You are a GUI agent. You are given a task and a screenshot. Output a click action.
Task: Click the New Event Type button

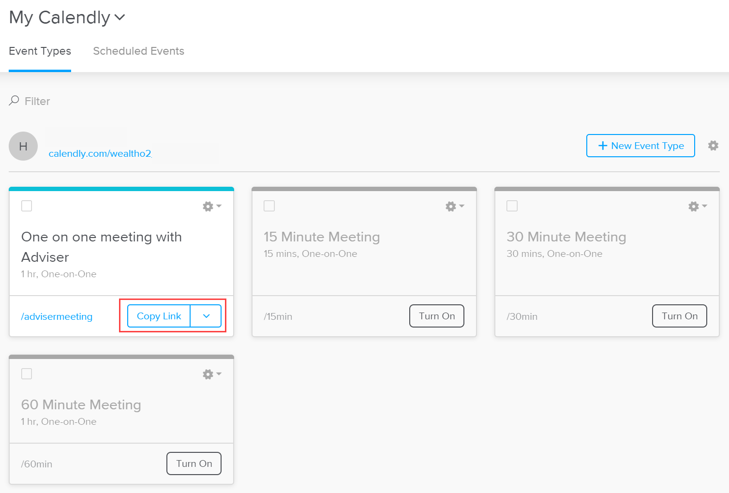pos(640,146)
